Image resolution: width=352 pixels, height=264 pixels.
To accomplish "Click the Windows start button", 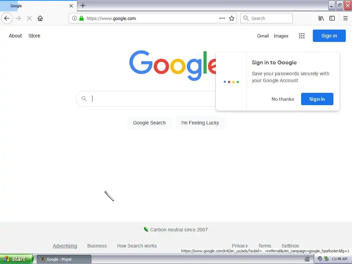I will (x=16, y=259).
